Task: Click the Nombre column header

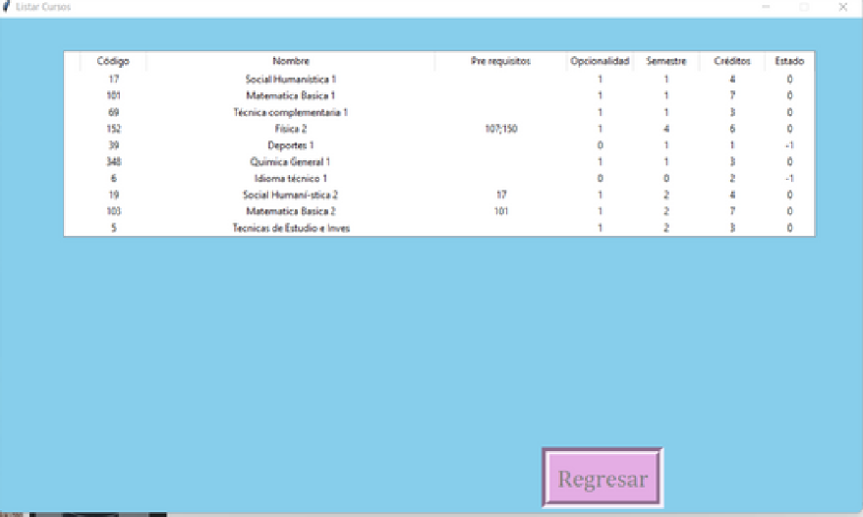Action: (x=290, y=61)
